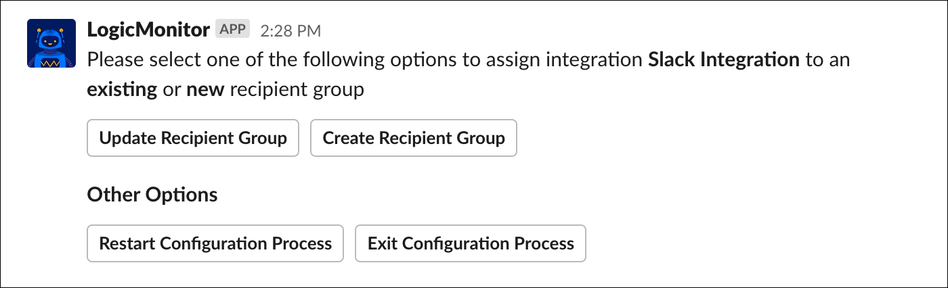This screenshot has width=948, height=288.
Task: Click the APP badge beside LogicMonitor
Action: 233,29
